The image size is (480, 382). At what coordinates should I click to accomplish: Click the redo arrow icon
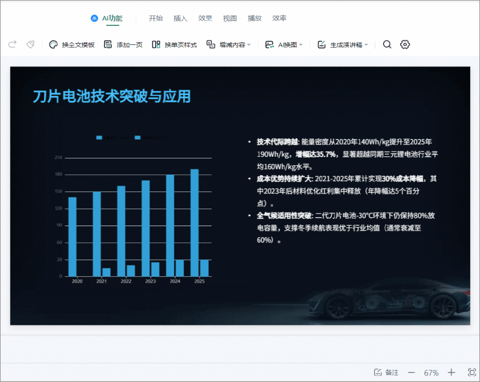coord(13,44)
